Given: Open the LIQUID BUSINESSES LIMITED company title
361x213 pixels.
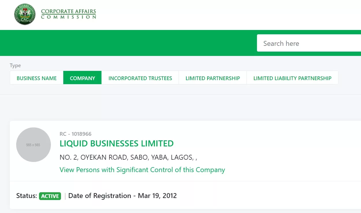Looking at the screenshot, I should 116,144.
